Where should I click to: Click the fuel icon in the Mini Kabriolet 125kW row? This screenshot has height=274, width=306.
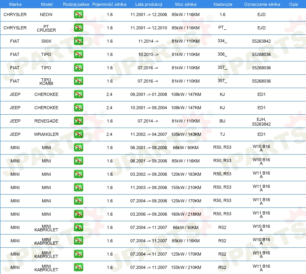78,254
